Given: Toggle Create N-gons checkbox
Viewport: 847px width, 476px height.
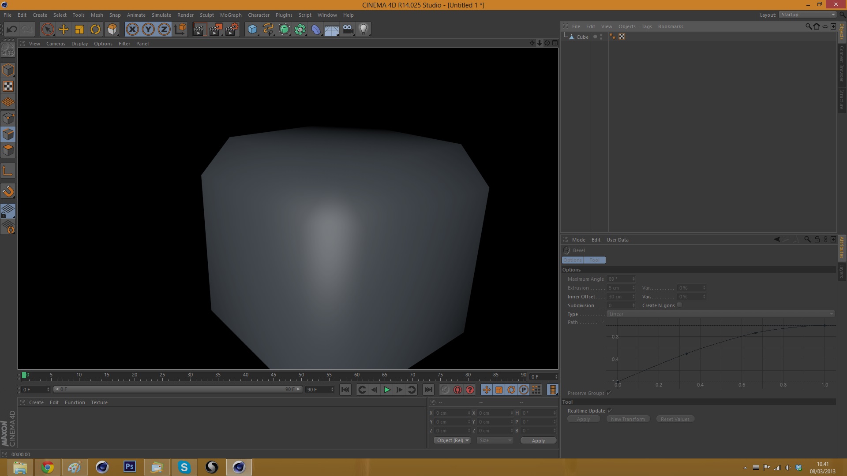Looking at the screenshot, I should coord(679,305).
